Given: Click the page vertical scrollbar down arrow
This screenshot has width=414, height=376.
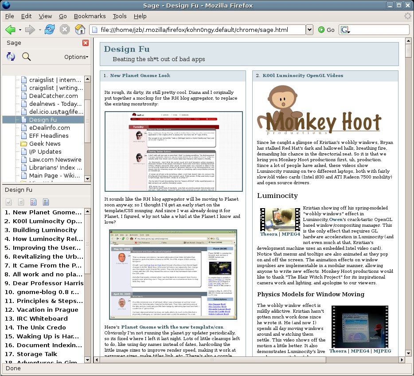Looking at the screenshot, I should (x=408, y=353).
